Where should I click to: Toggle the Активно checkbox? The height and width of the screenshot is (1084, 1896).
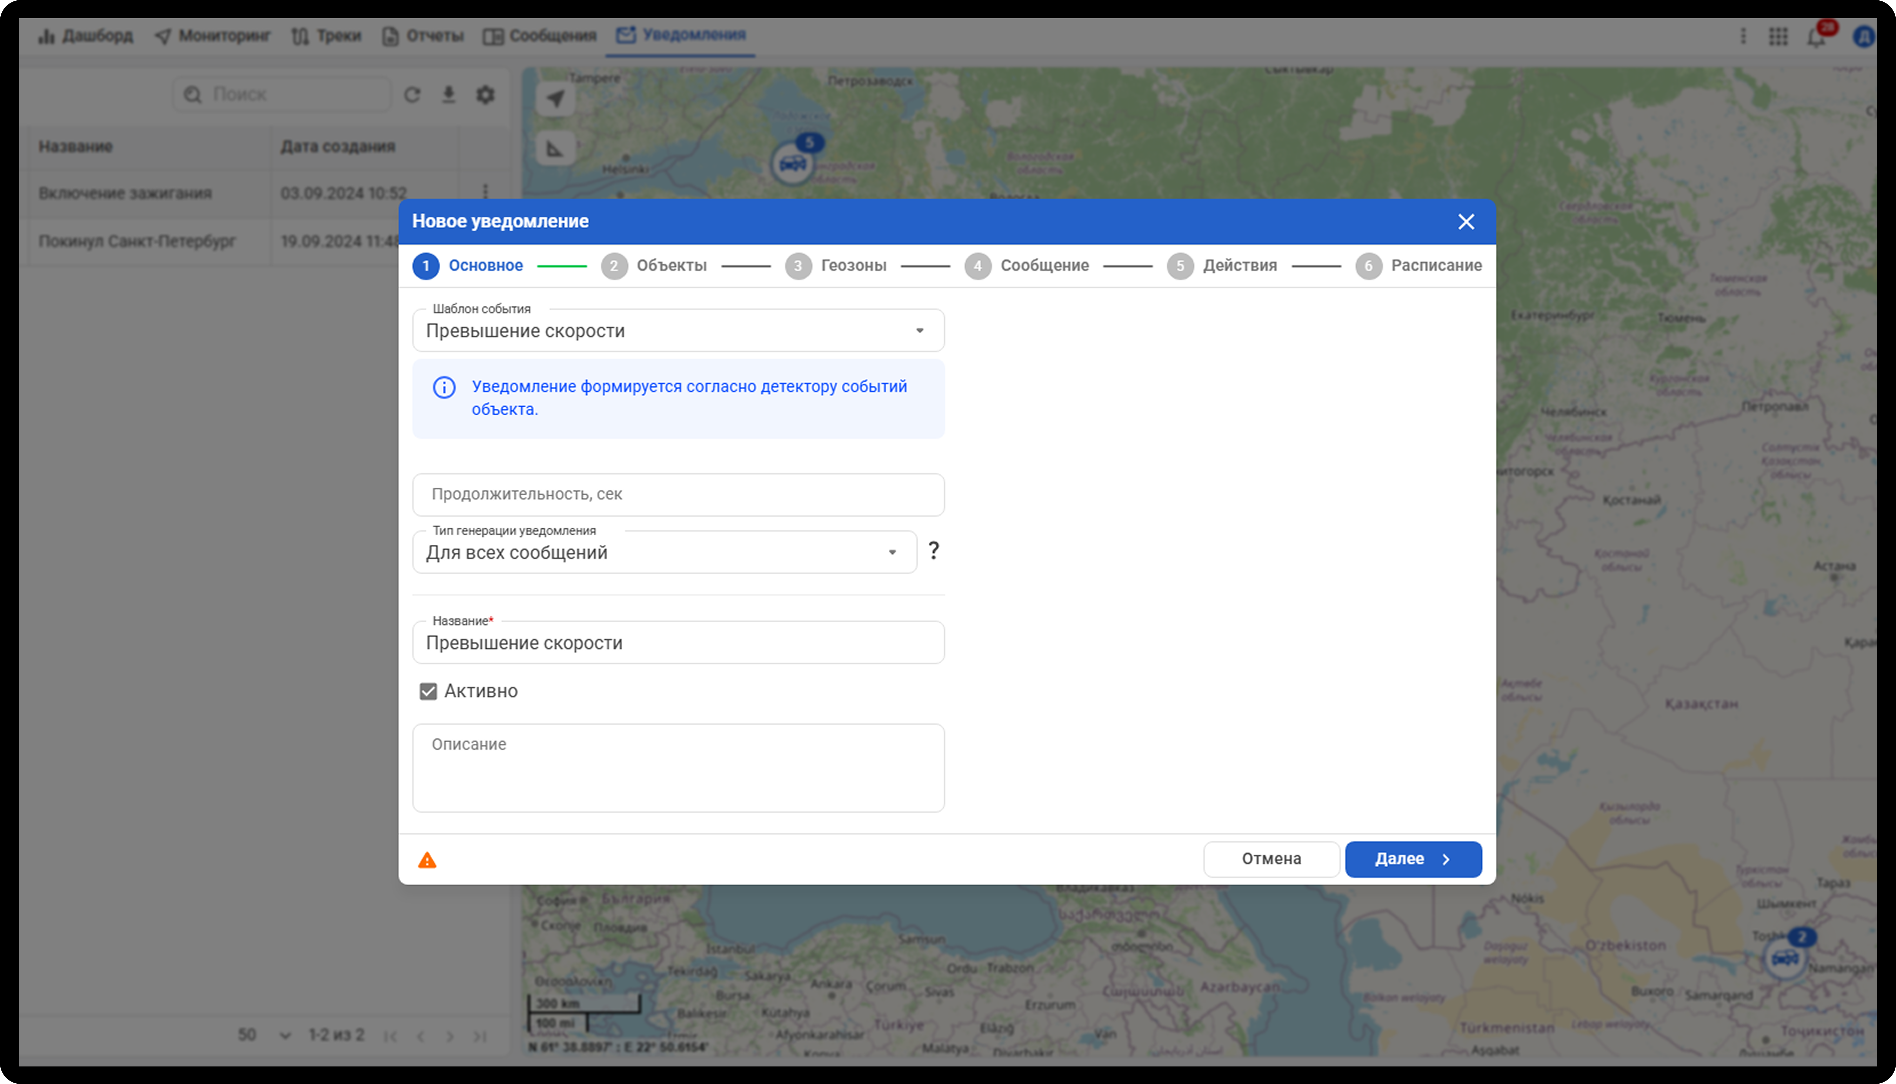point(428,692)
